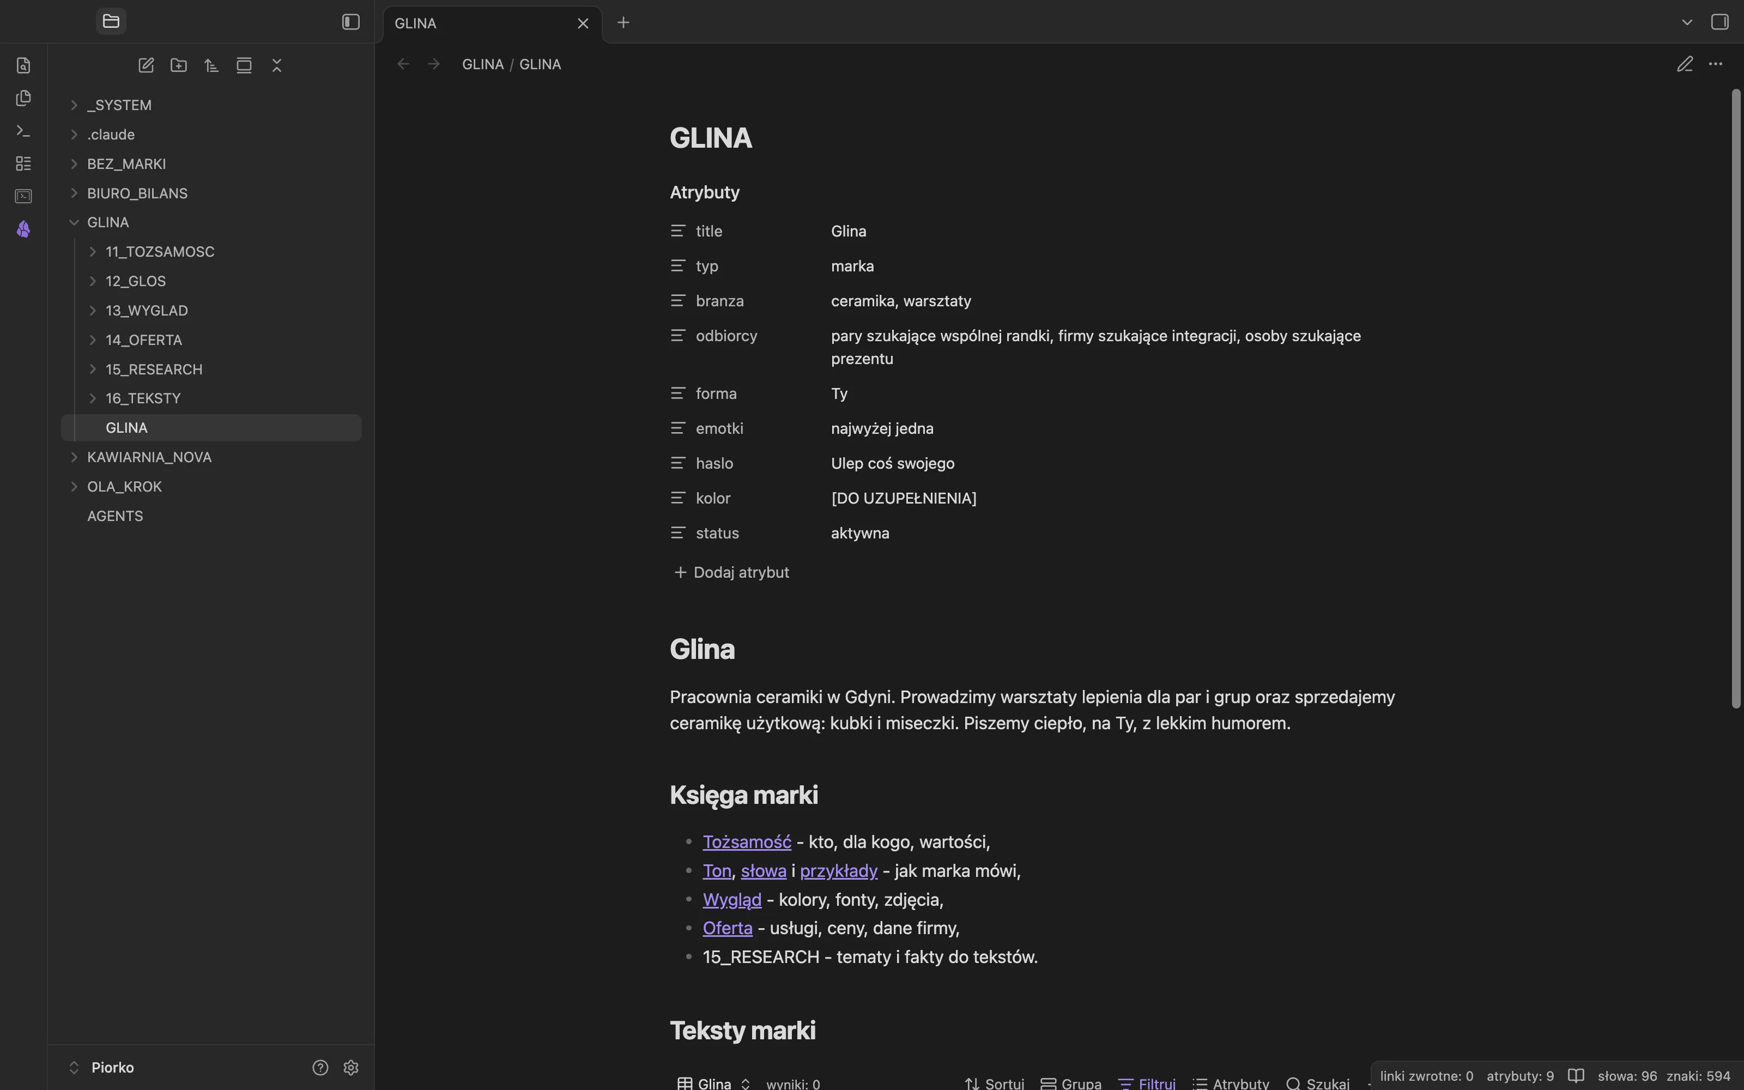
Task: Open the file explorer folder icon
Action: click(x=111, y=22)
